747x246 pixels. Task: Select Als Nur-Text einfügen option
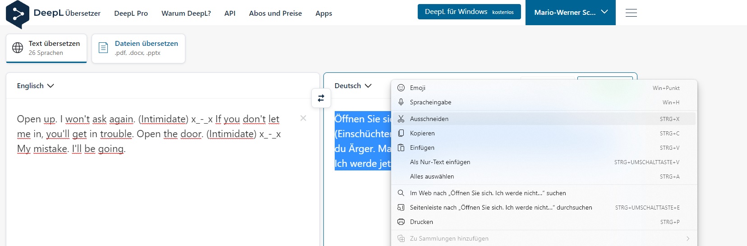[440, 162]
